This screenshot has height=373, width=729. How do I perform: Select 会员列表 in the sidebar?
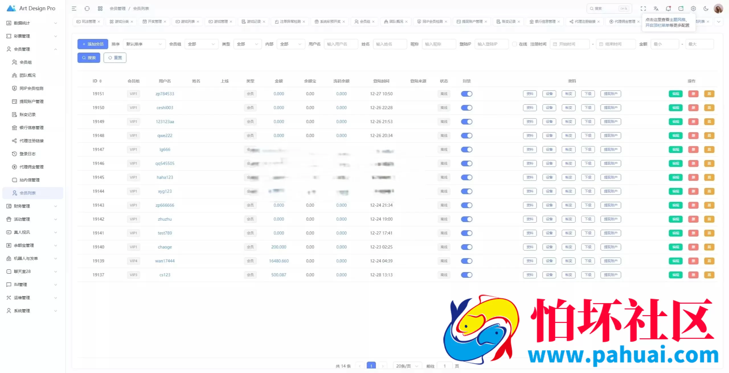coord(33,193)
